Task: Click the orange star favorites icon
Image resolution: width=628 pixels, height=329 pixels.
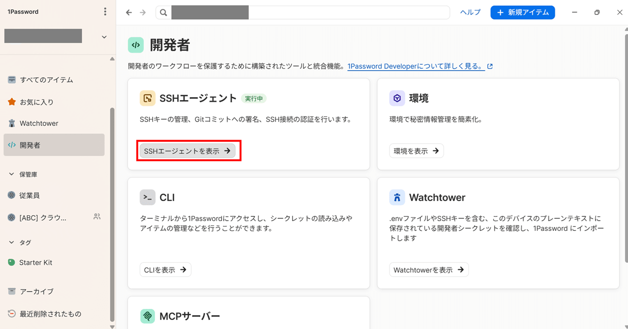Action: pyautogui.click(x=12, y=102)
